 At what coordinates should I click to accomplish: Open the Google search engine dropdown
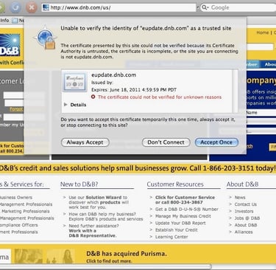coord(205,7)
